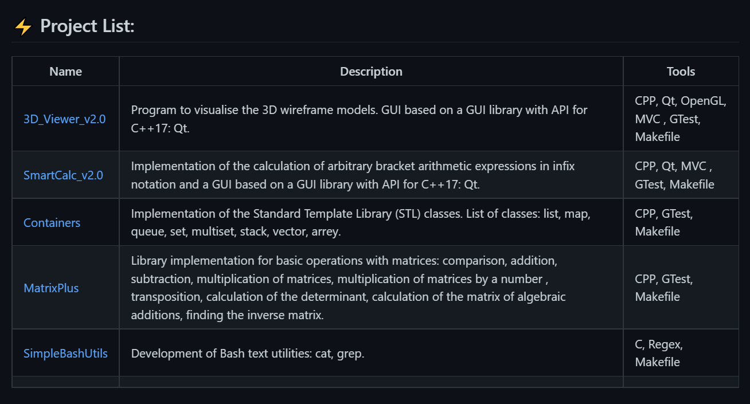Click the matrices operations description paragraph
The image size is (750, 404).
[x=348, y=288]
